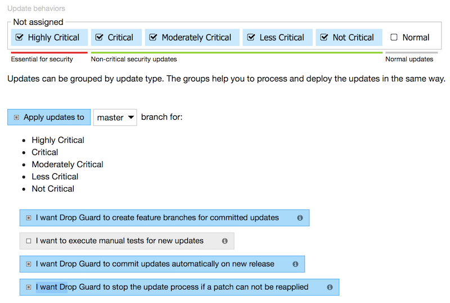The width and height of the screenshot is (450, 303).
Task: Click info icon beside feature branches option
Action: [x=300, y=218]
